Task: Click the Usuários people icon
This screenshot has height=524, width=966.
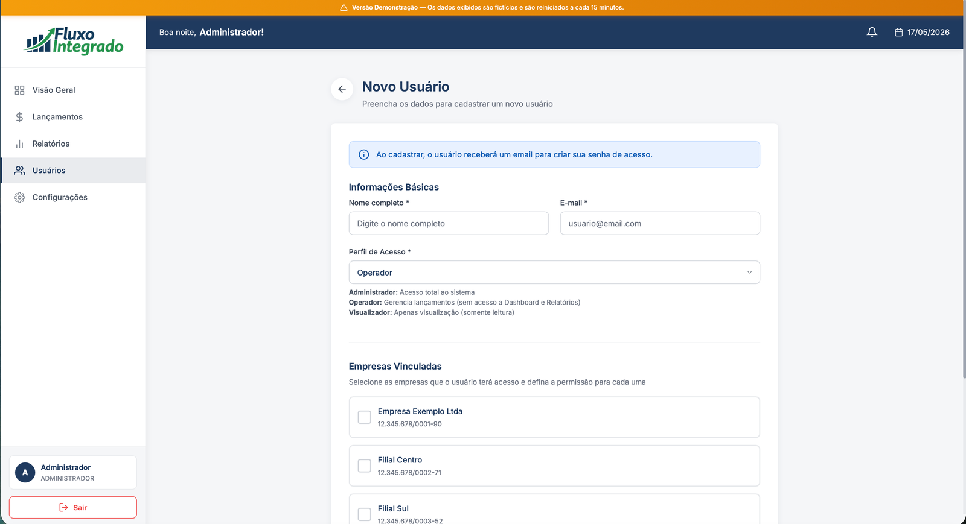Action: 19,171
